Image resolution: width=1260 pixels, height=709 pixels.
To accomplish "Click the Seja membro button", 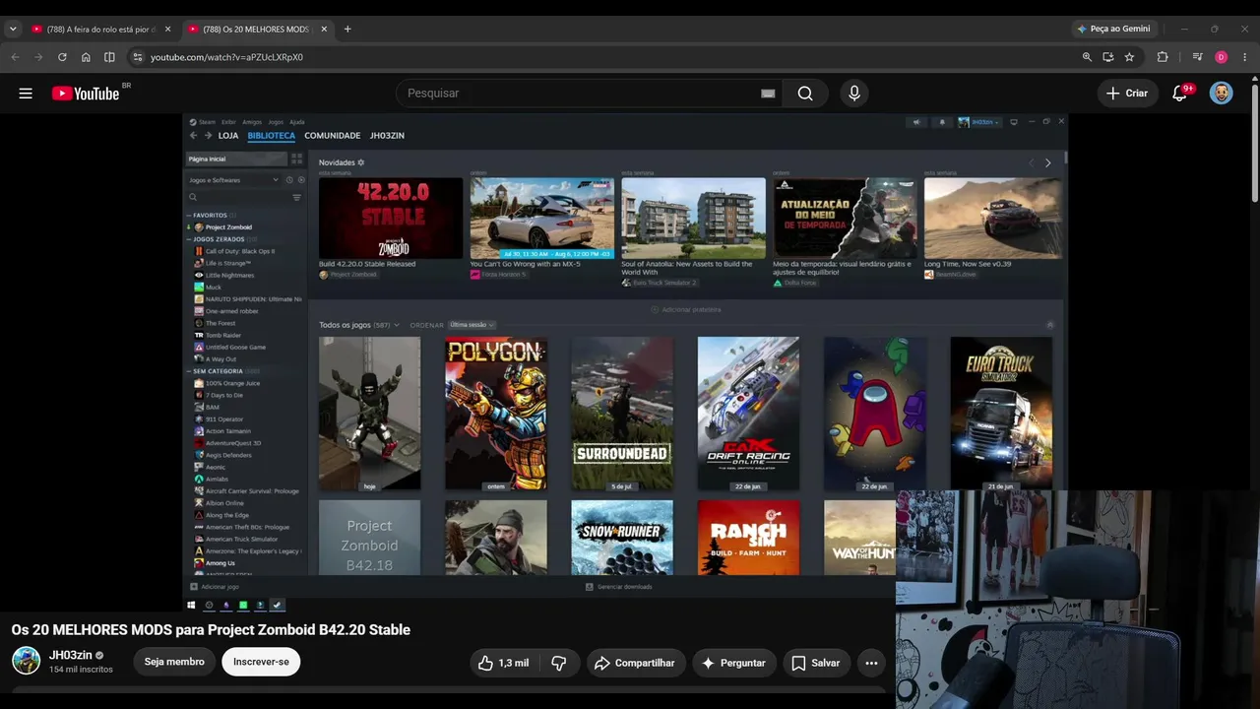I will point(174,662).
